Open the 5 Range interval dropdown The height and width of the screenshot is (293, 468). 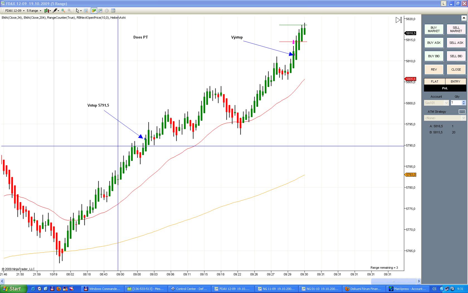tap(34, 11)
